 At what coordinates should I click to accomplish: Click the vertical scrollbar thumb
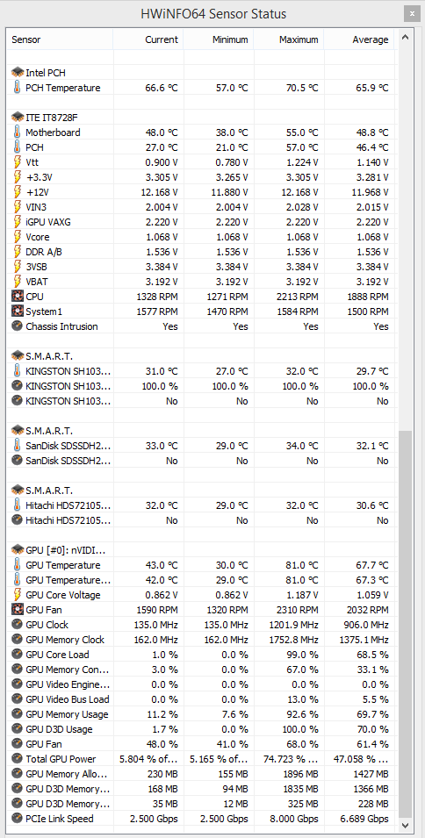(x=405, y=624)
